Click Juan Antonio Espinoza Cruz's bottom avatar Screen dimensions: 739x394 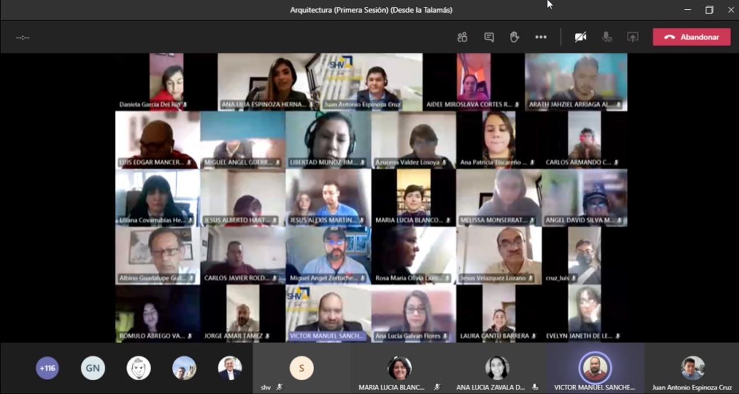pos(692,368)
